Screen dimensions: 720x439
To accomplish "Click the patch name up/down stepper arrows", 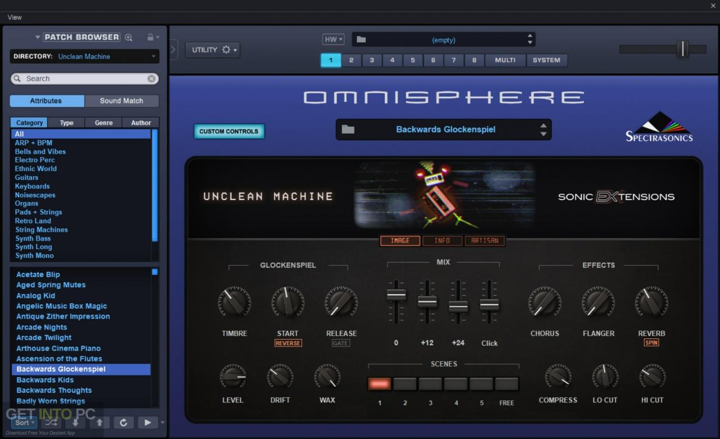I will (543, 130).
